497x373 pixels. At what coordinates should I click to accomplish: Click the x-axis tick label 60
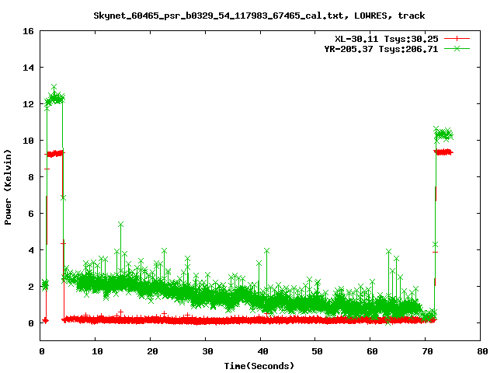point(373,351)
